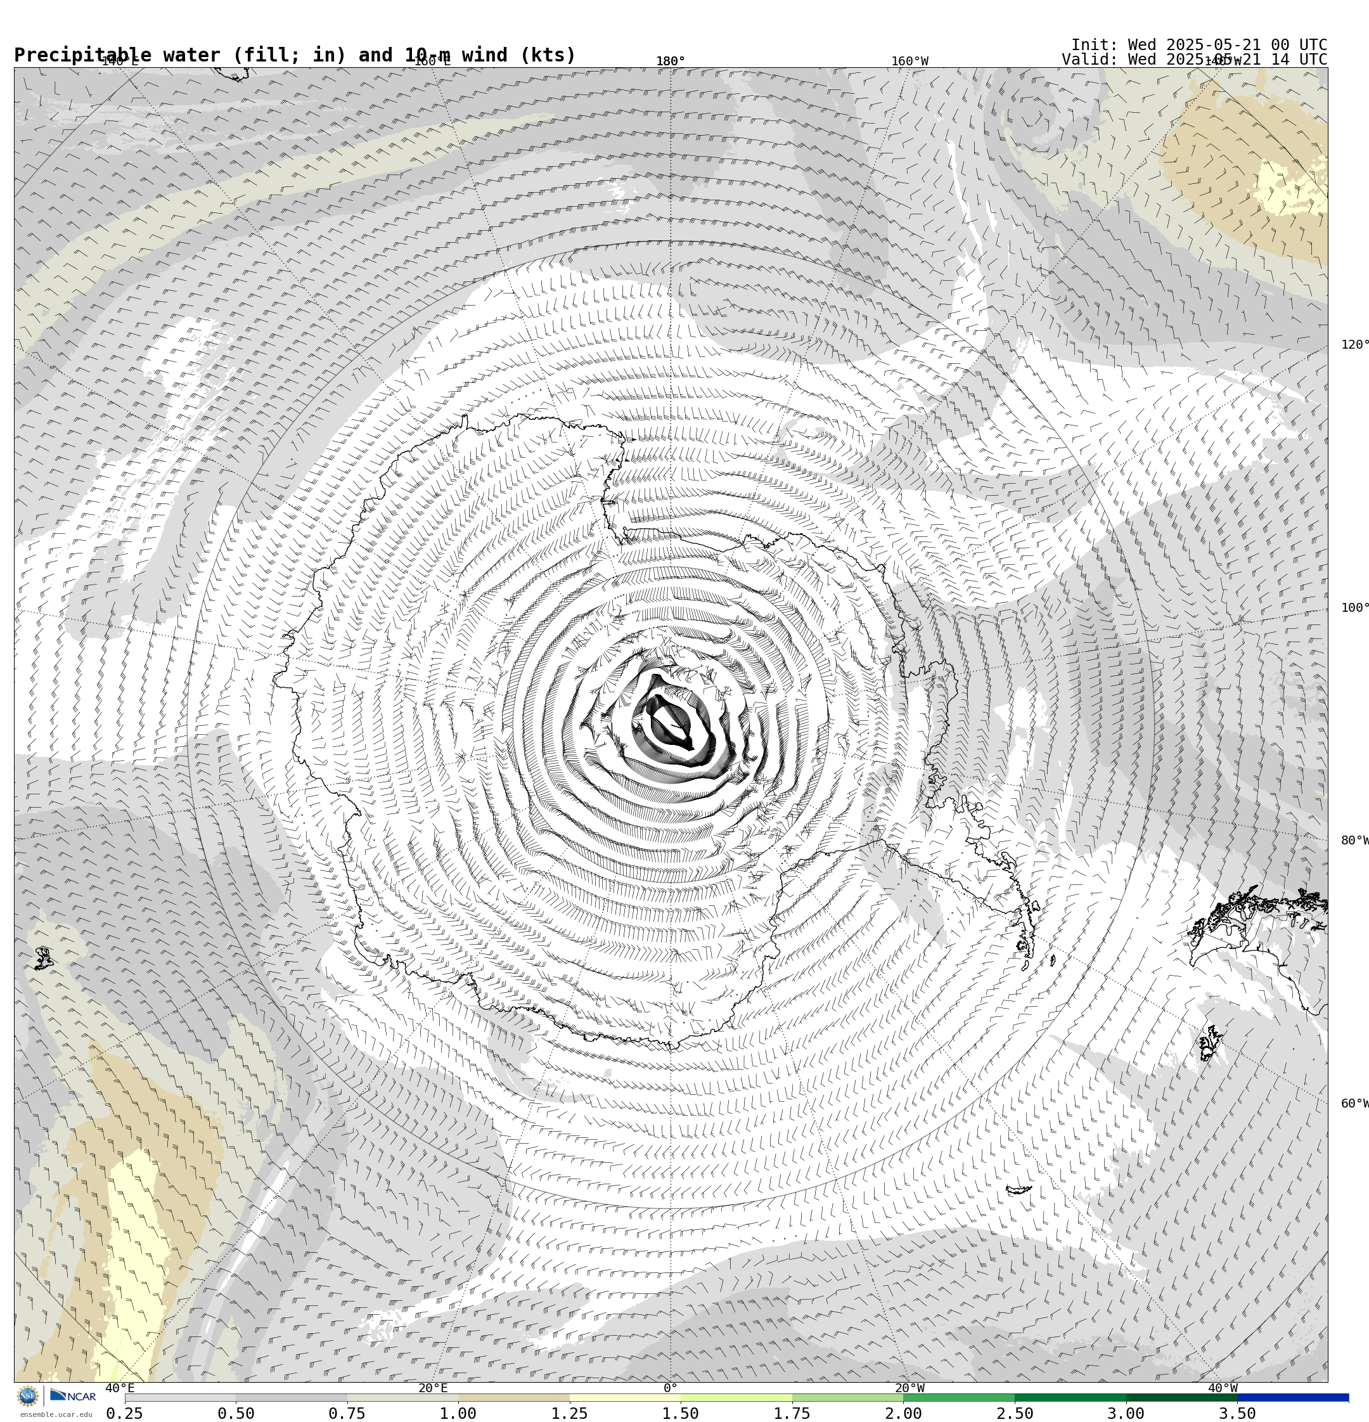
Task: Click the 1.50 colorbar tick label
Action: (x=681, y=1413)
